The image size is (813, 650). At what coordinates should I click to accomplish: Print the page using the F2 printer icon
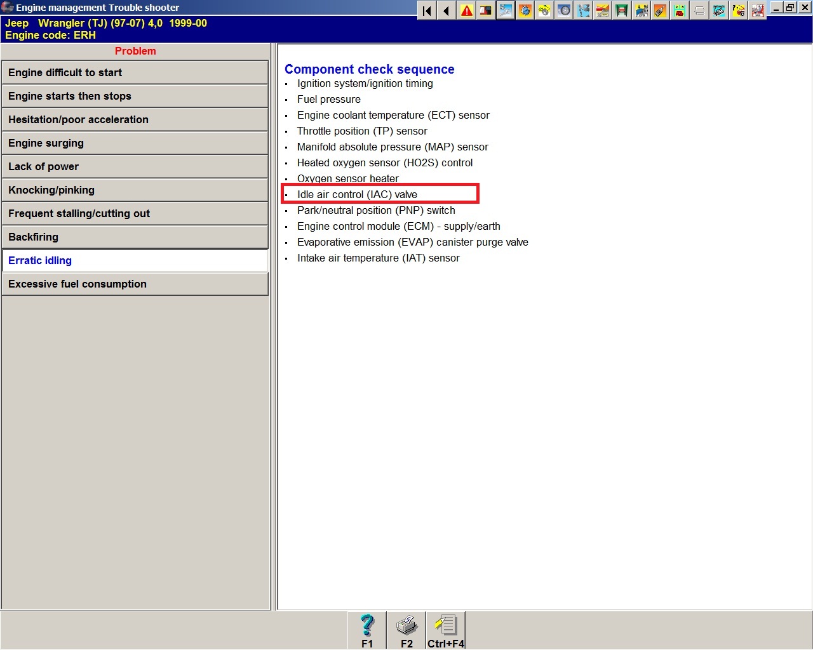406,630
